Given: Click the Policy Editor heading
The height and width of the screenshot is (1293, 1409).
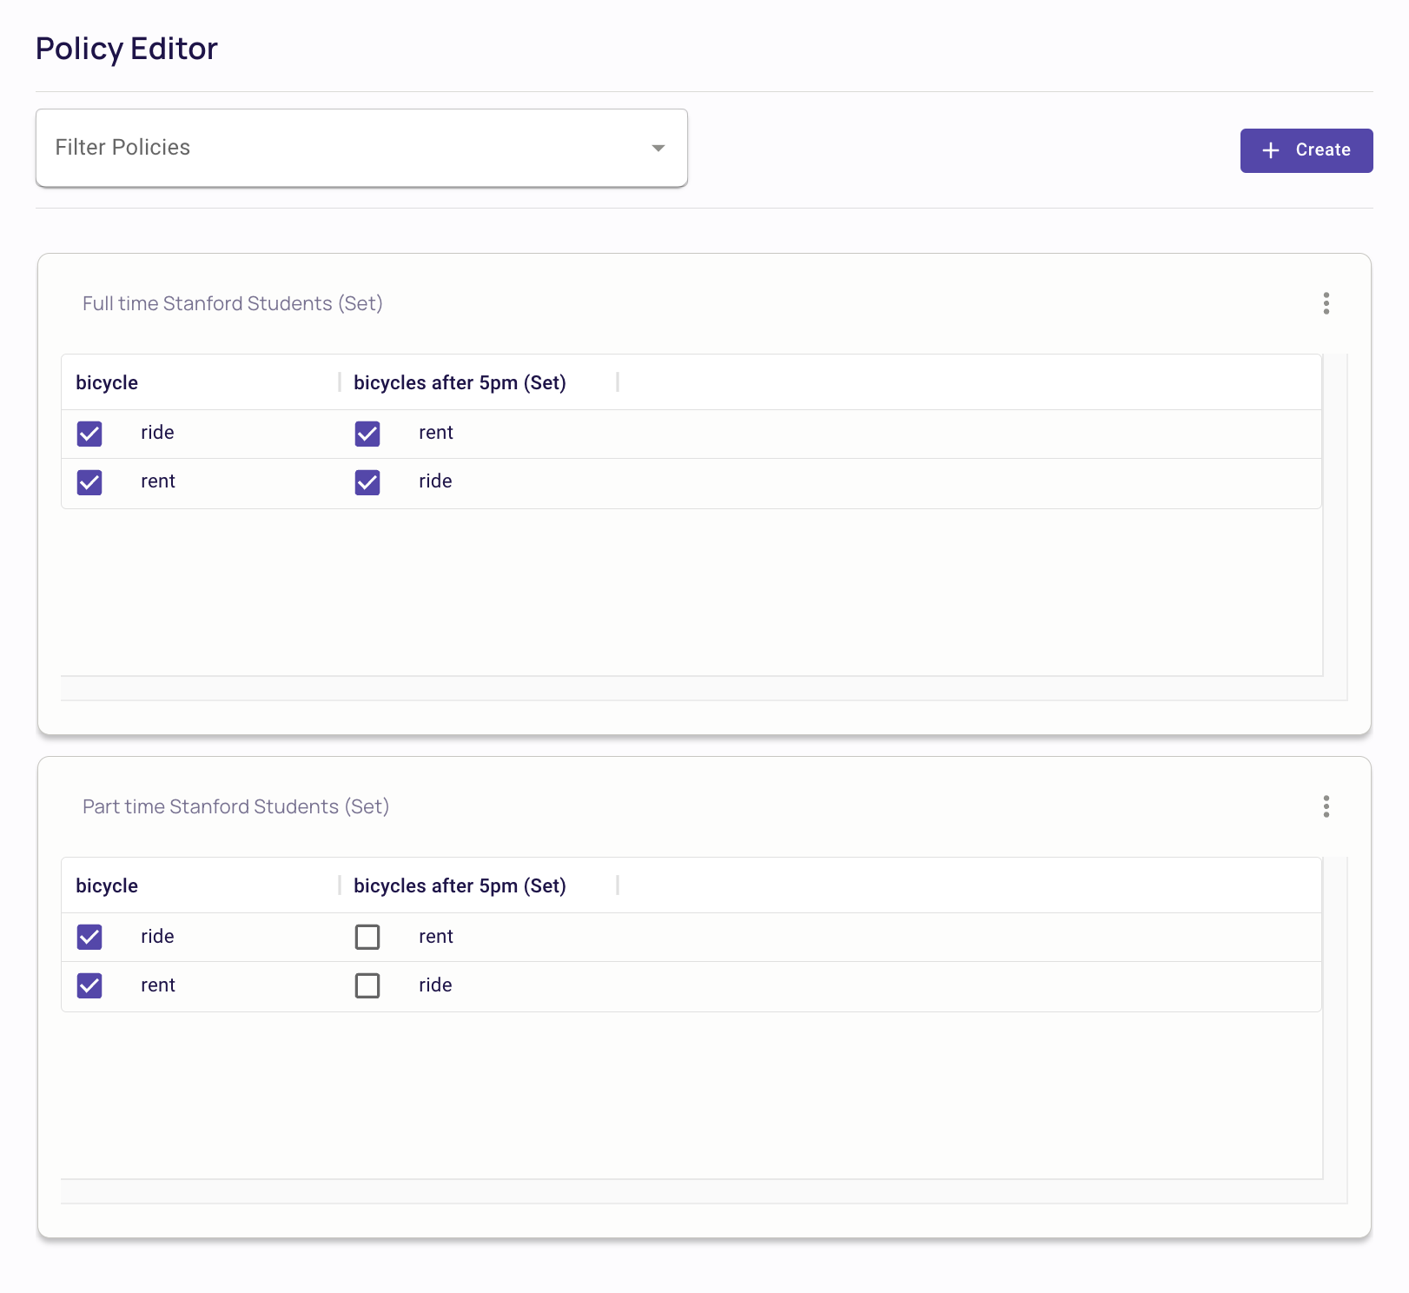Looking at the screenshot, I should (x=126, y=49).
